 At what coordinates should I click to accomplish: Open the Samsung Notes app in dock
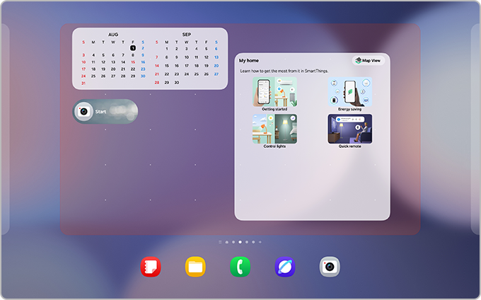[151, 266]
